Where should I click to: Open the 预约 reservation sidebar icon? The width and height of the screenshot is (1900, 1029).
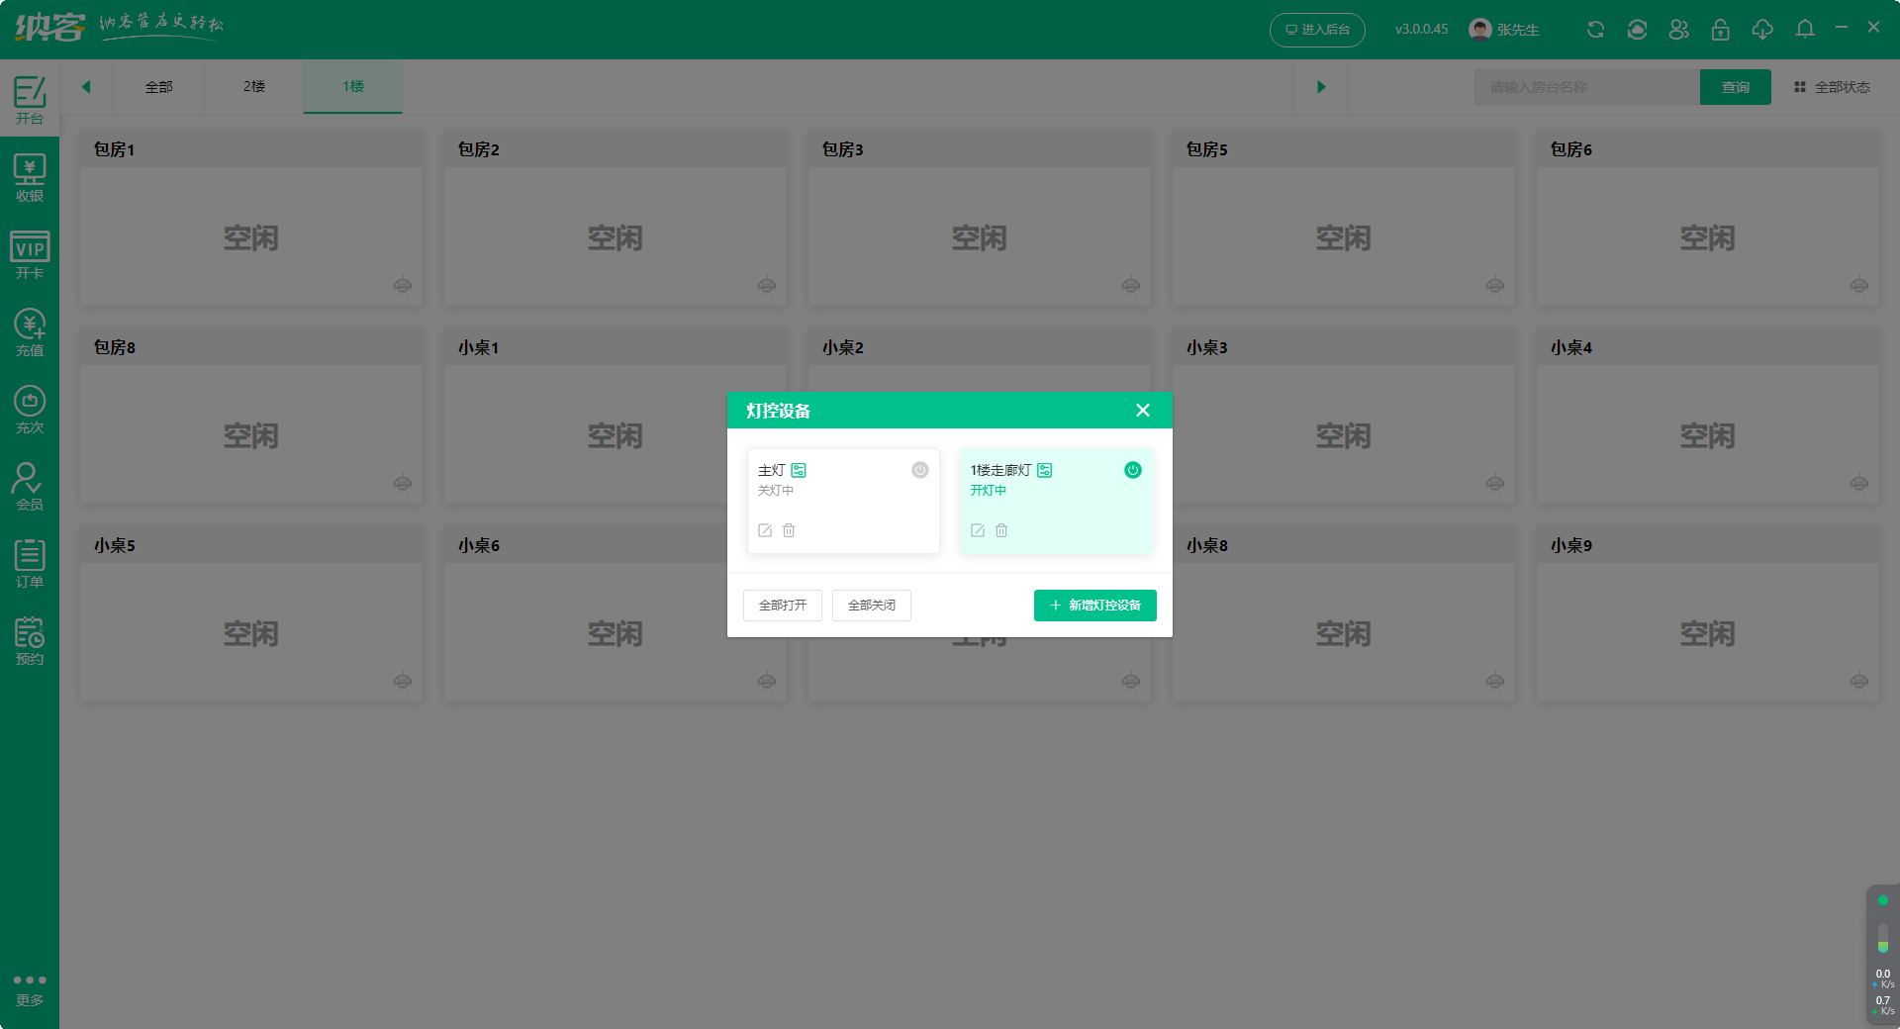30,641
